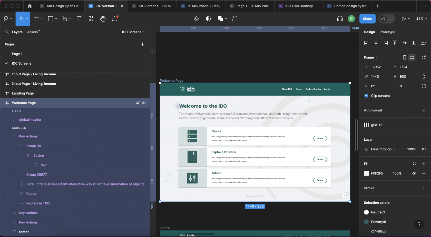This screenshot has height=237, width=431.
Task: Open Frame tool options chevron
Action: click(42, 19)
